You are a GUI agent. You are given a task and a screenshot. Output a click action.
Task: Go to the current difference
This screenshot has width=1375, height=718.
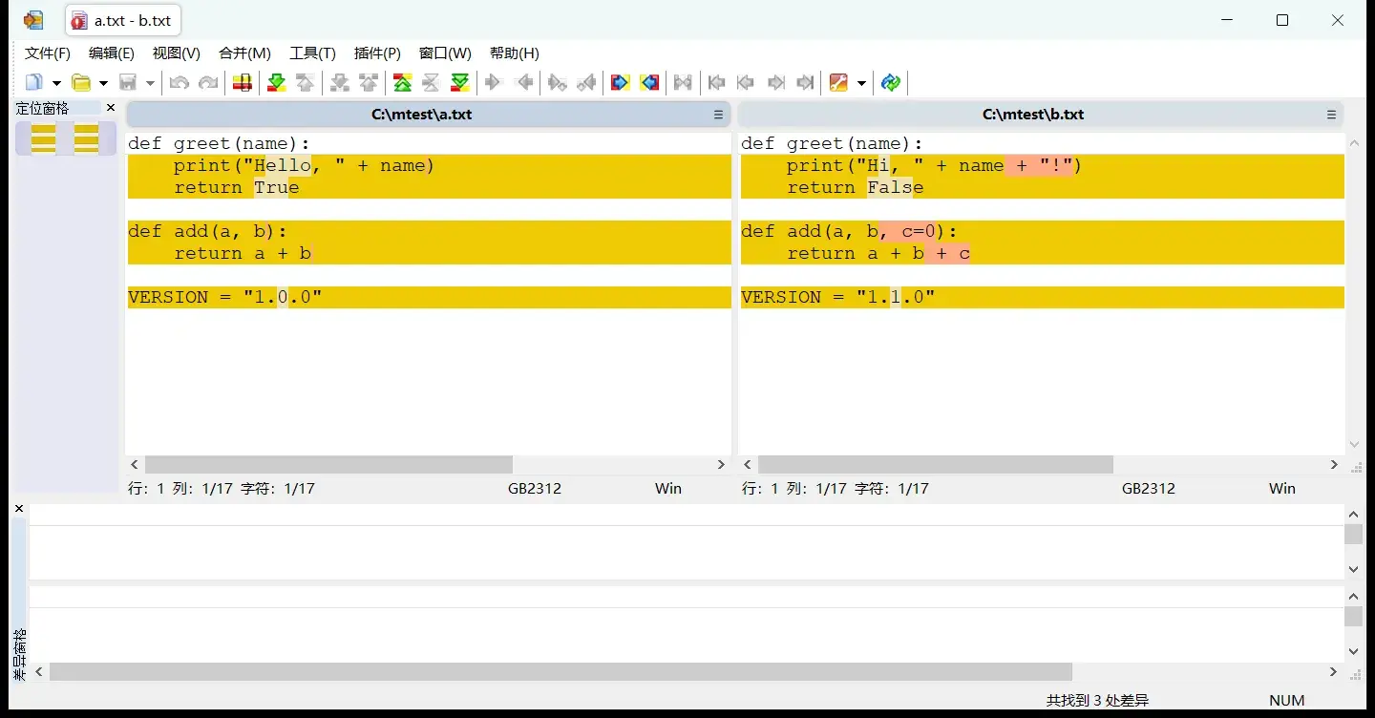(432, 83)
